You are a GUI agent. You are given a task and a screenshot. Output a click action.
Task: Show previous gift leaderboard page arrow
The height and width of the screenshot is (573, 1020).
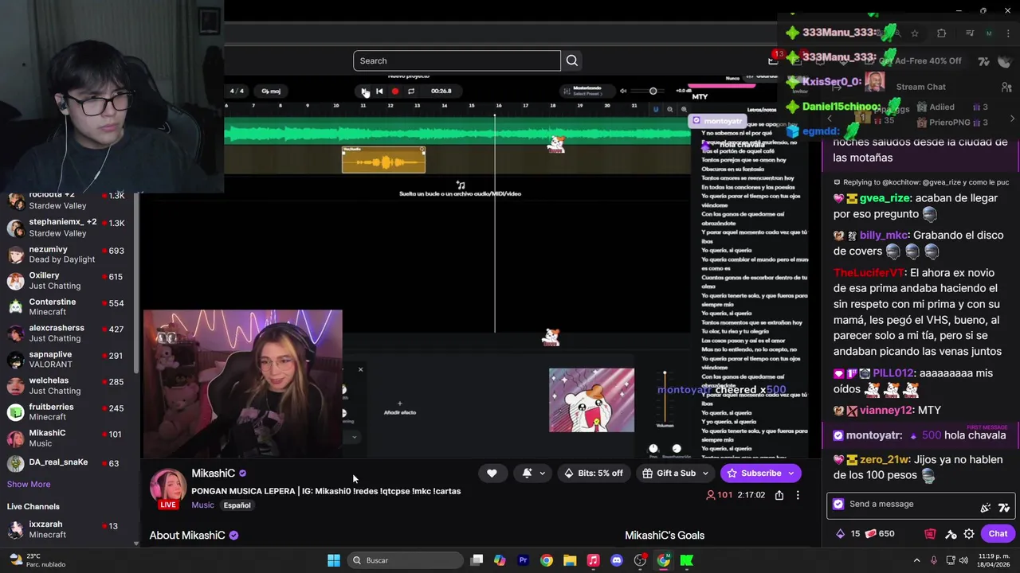point(829,118)
